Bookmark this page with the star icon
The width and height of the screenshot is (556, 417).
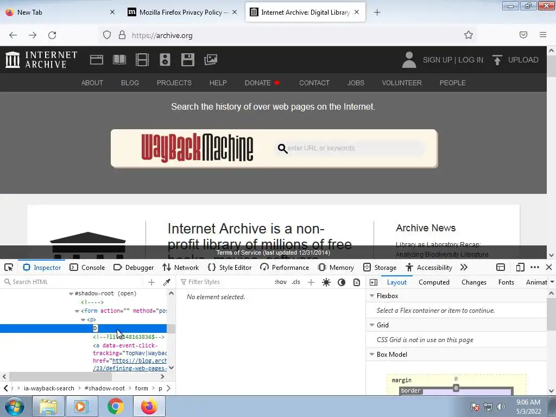click(x=469, y=35)
